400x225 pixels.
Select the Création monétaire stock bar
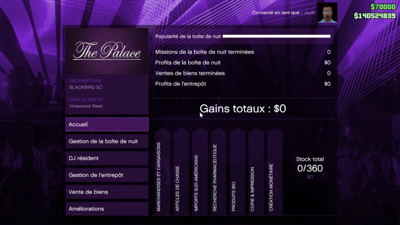(275, 172)
